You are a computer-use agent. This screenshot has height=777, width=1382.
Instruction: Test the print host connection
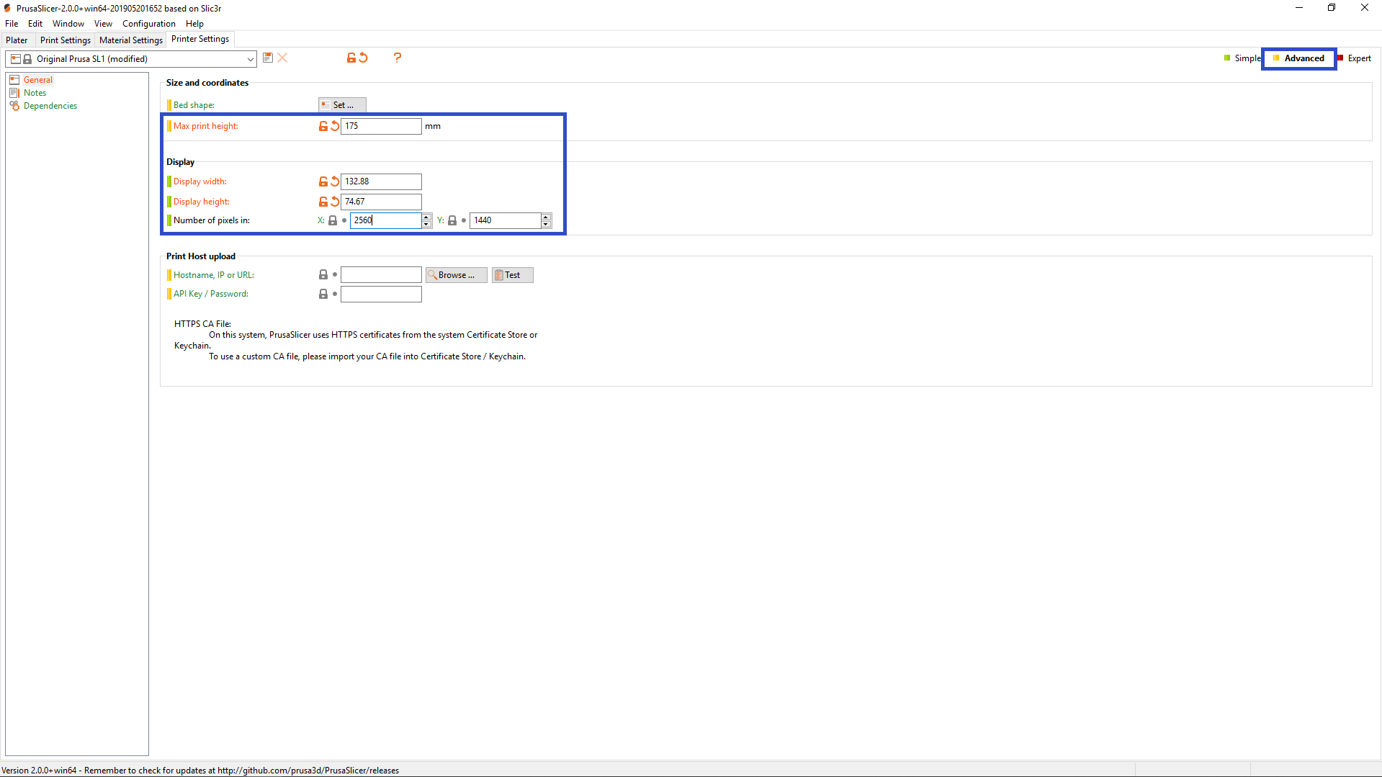point(513,275)
